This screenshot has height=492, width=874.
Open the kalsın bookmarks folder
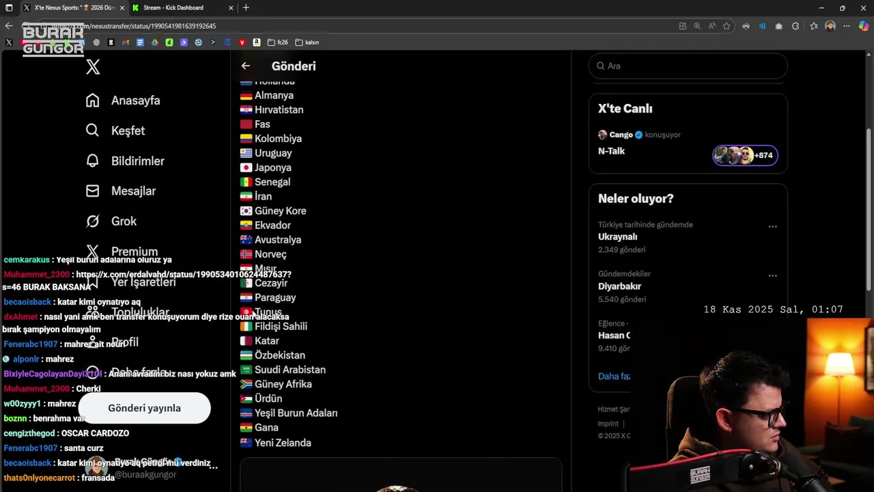(307, 42)
